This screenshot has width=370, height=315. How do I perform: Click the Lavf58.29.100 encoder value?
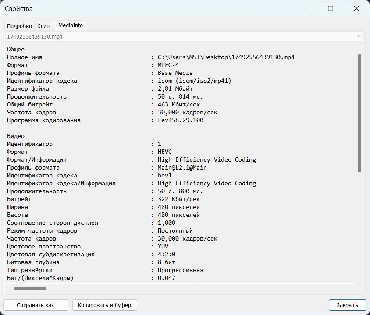click(x=181, y=120)
